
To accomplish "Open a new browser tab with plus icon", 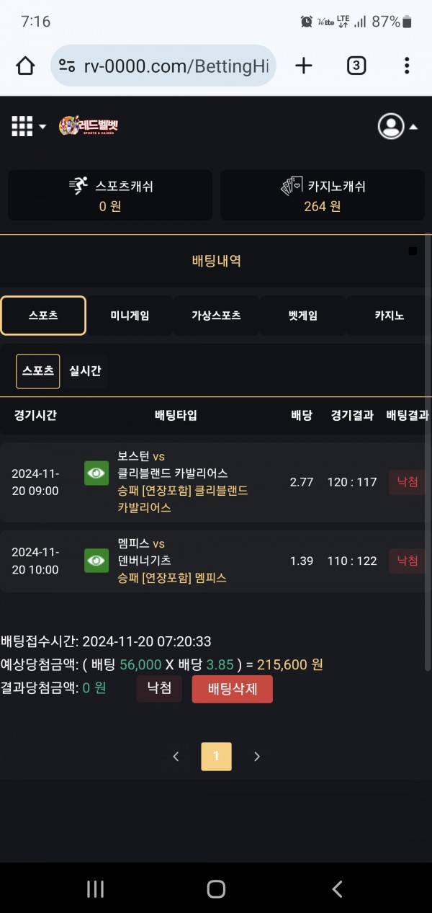I will tap(304, 66).
